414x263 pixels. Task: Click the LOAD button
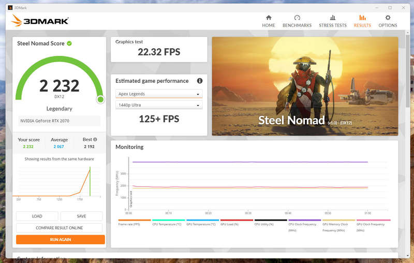(37, 216)
